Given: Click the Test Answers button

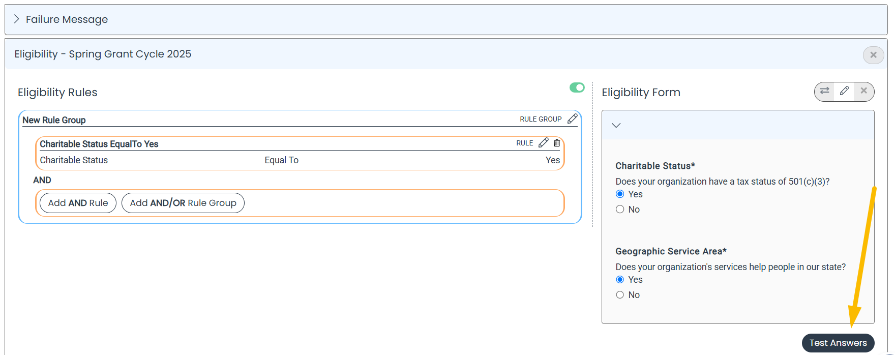Looking at the screenshot, I should pyautogui.click(x=838, y=343).
